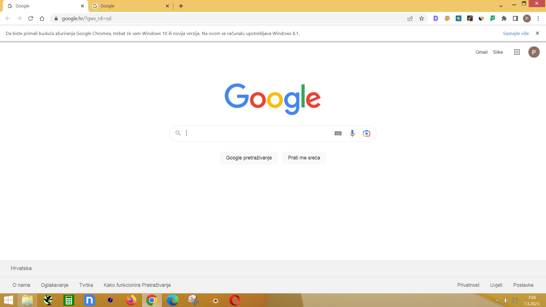Viewport: 546px width, 307px height.
Task: Launch Microsoft Edge from taskbar
Action: pos(173,300)
